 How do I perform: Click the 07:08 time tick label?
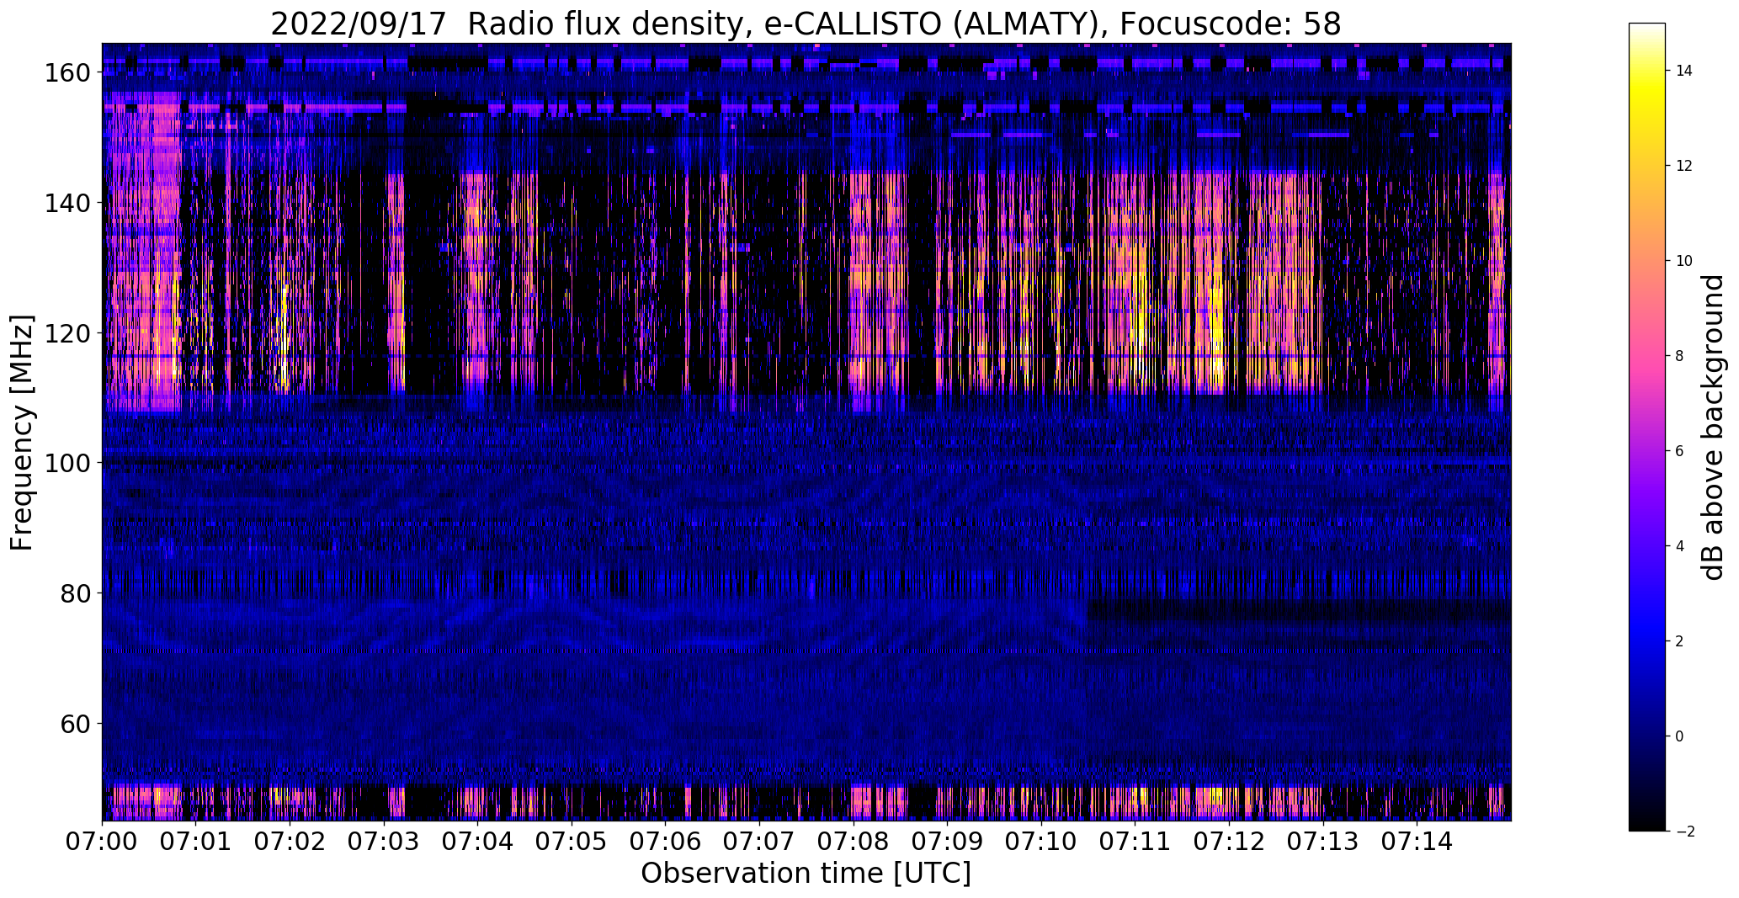point(854,841)
